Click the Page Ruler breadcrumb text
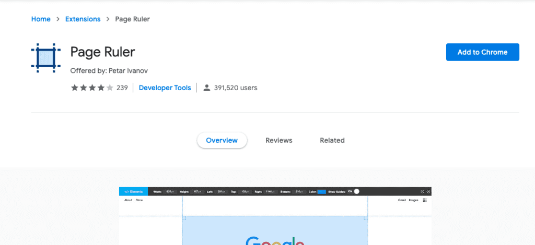Viewport: 535px width, 245px height. (132, 19)
